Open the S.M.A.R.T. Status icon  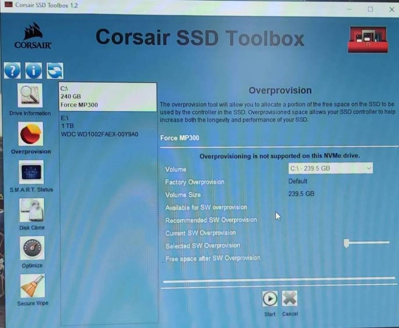pyautogui.click(x=31, y=172)
